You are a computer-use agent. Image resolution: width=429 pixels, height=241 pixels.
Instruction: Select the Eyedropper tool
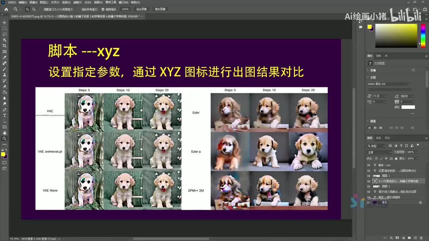tap(5, 57)
